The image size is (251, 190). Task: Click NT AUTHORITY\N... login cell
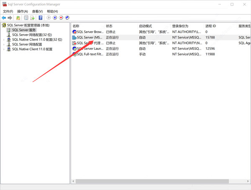click(x=187, y=43)
